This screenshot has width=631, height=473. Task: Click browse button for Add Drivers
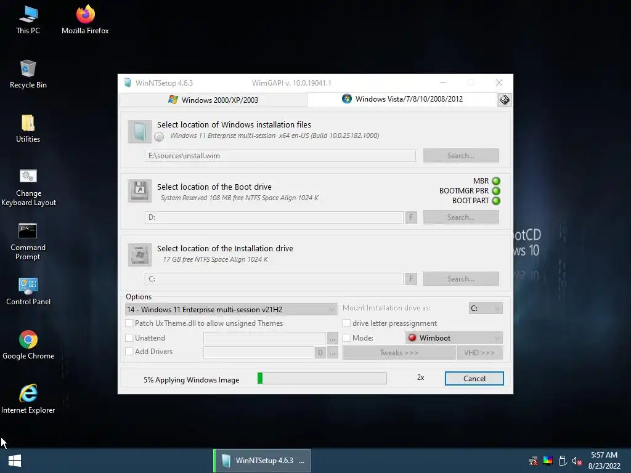tap(332, 353)
